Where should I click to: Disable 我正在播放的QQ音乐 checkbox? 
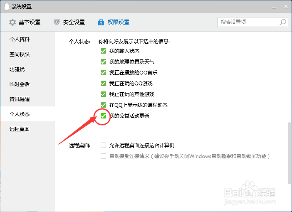103,73
